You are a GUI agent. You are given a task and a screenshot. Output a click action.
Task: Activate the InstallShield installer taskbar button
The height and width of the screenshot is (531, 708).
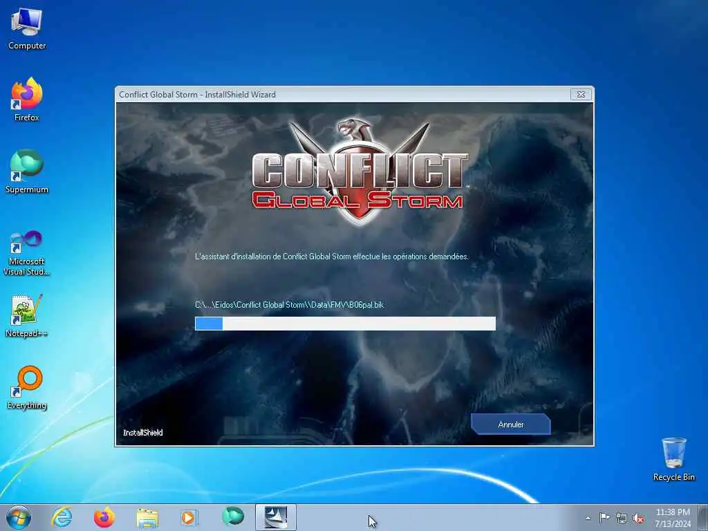[275, 517]
